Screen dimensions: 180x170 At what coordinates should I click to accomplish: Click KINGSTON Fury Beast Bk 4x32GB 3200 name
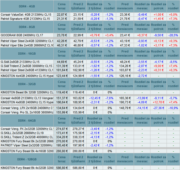[27, 168]
